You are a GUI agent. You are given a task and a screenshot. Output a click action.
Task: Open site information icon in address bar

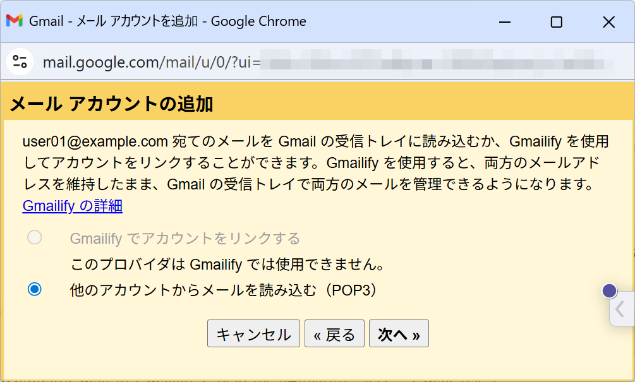(x=20, y=61)
